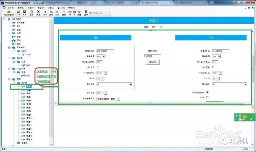256x152 pixels.
Task: Jump to the RX section link
Action: [x=154, y=27]
